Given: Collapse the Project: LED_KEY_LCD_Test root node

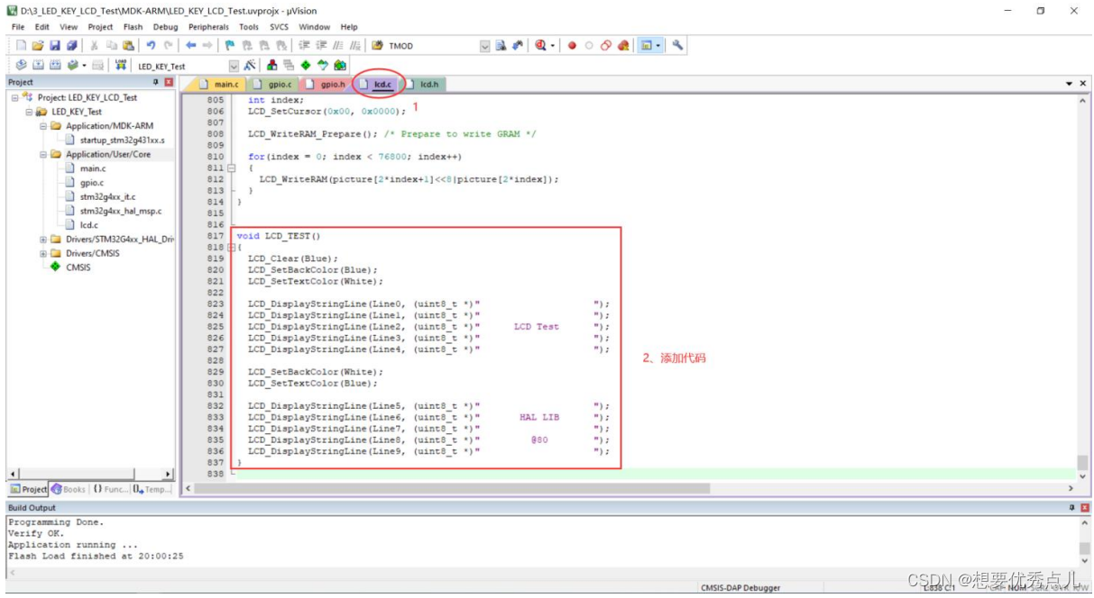Looking at the screenshot, I should 14,97.
